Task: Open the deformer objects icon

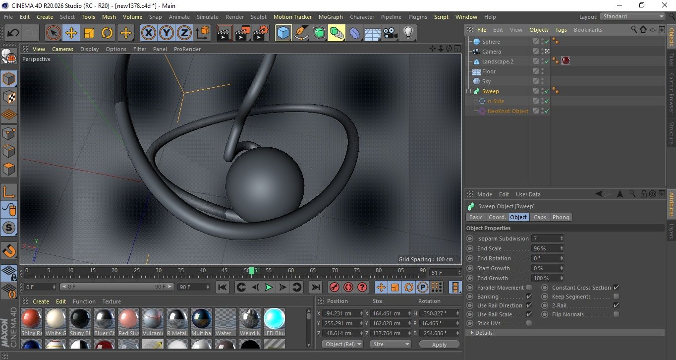Action: (355, 33)
